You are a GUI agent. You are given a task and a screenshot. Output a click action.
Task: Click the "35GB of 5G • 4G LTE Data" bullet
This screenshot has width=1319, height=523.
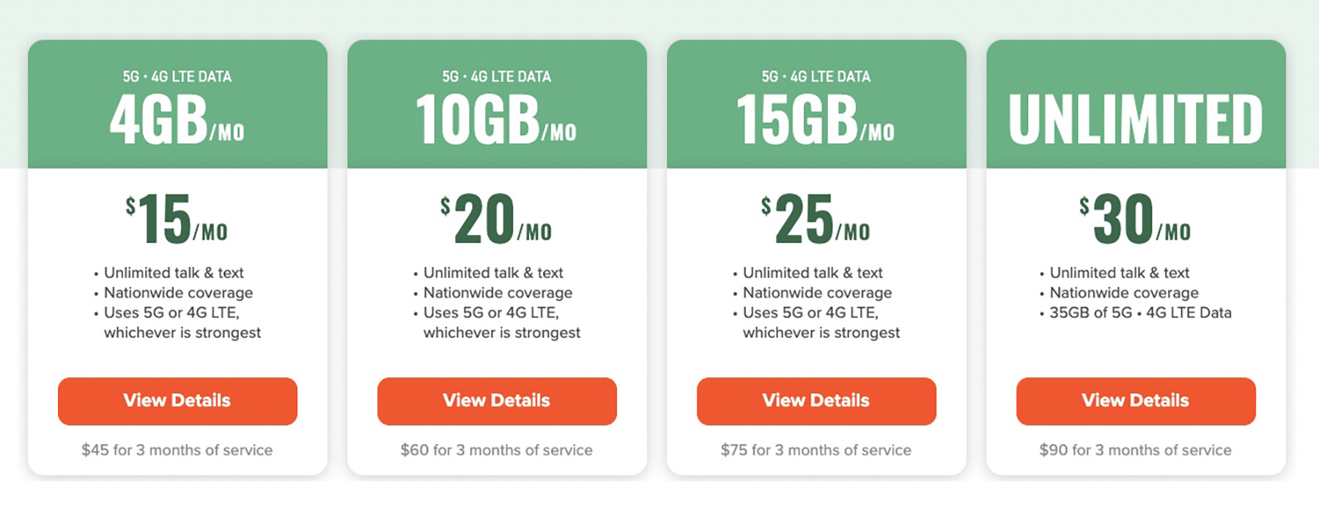pos(1140,312)
